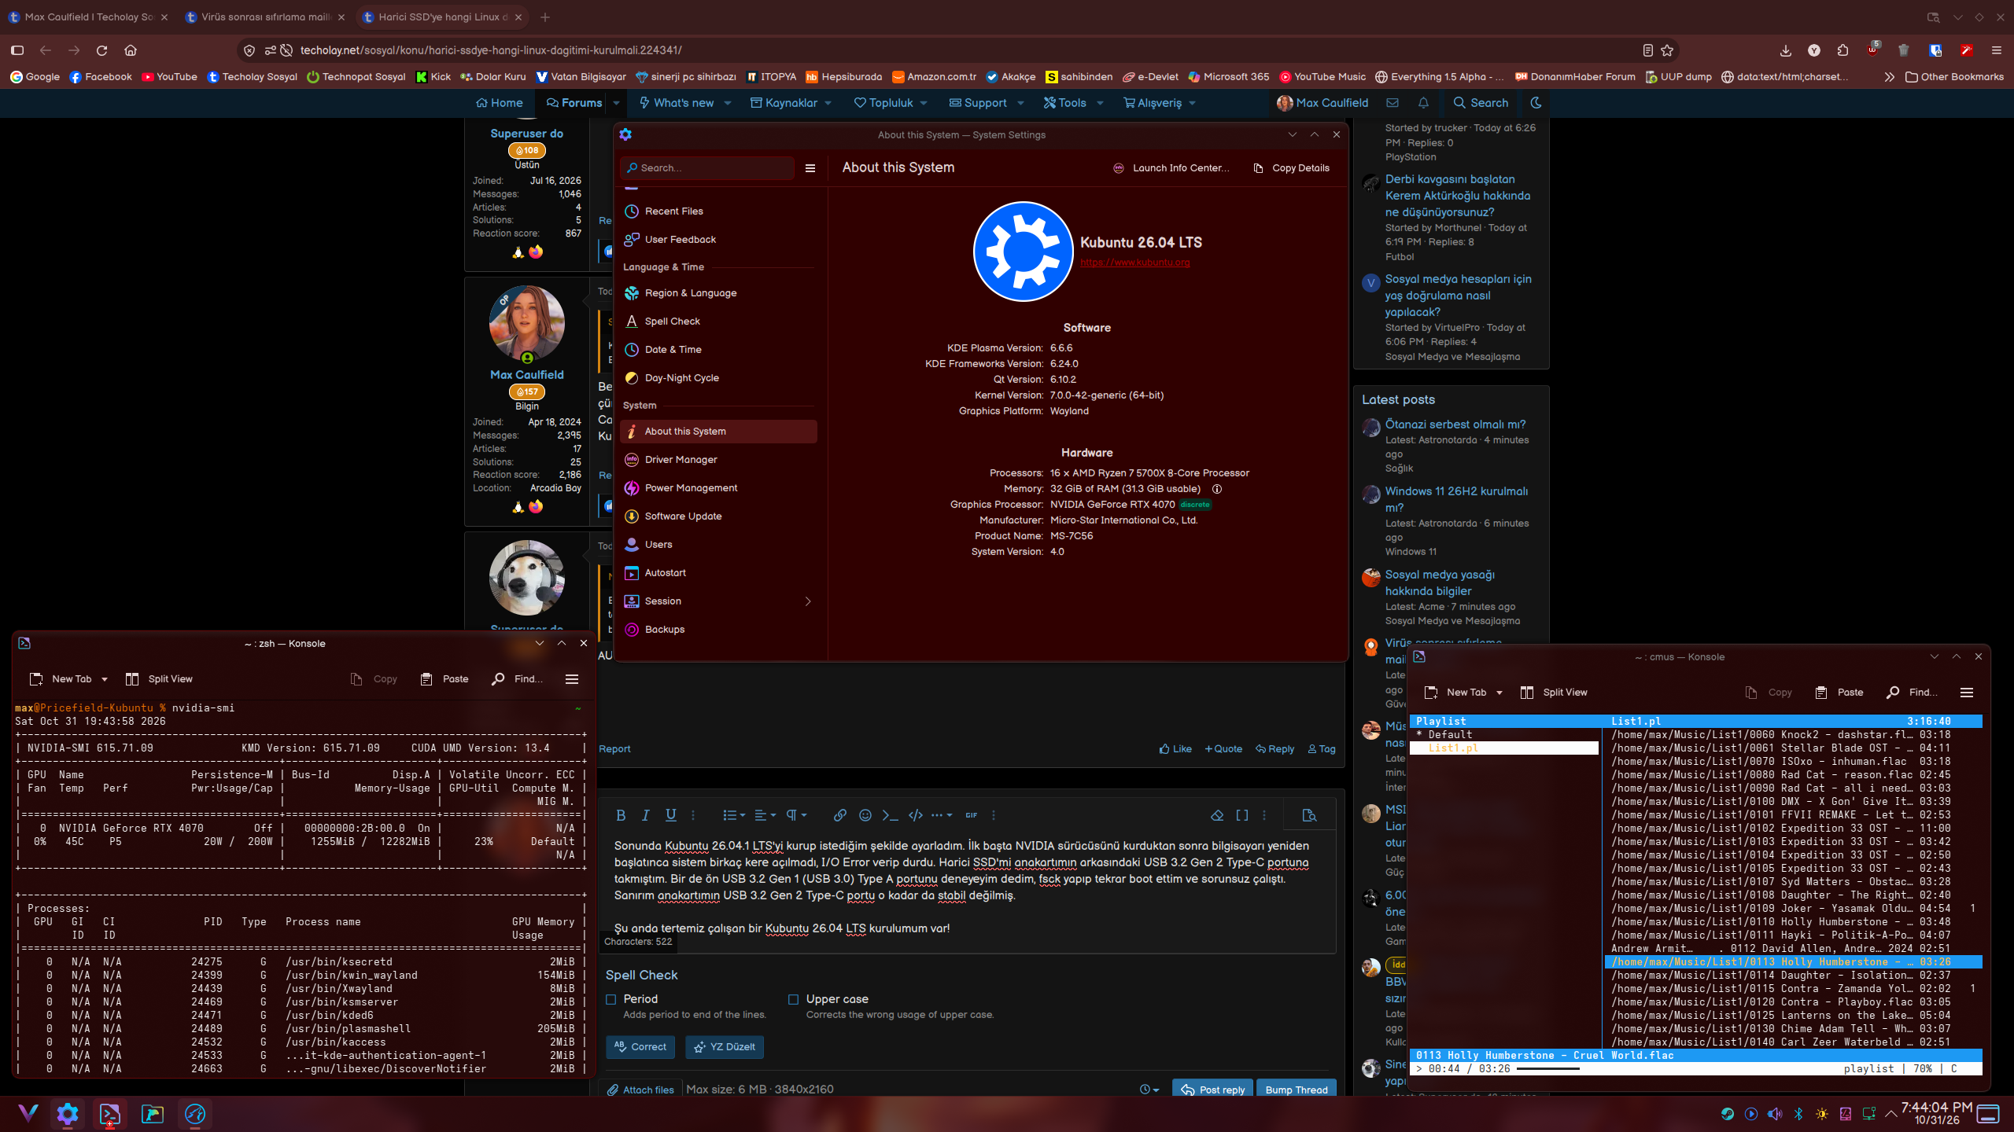The width and height of the screenshot is (2014, 1132).
Task: Bookmark this page with the star icon
Action: click(1667, 50)
